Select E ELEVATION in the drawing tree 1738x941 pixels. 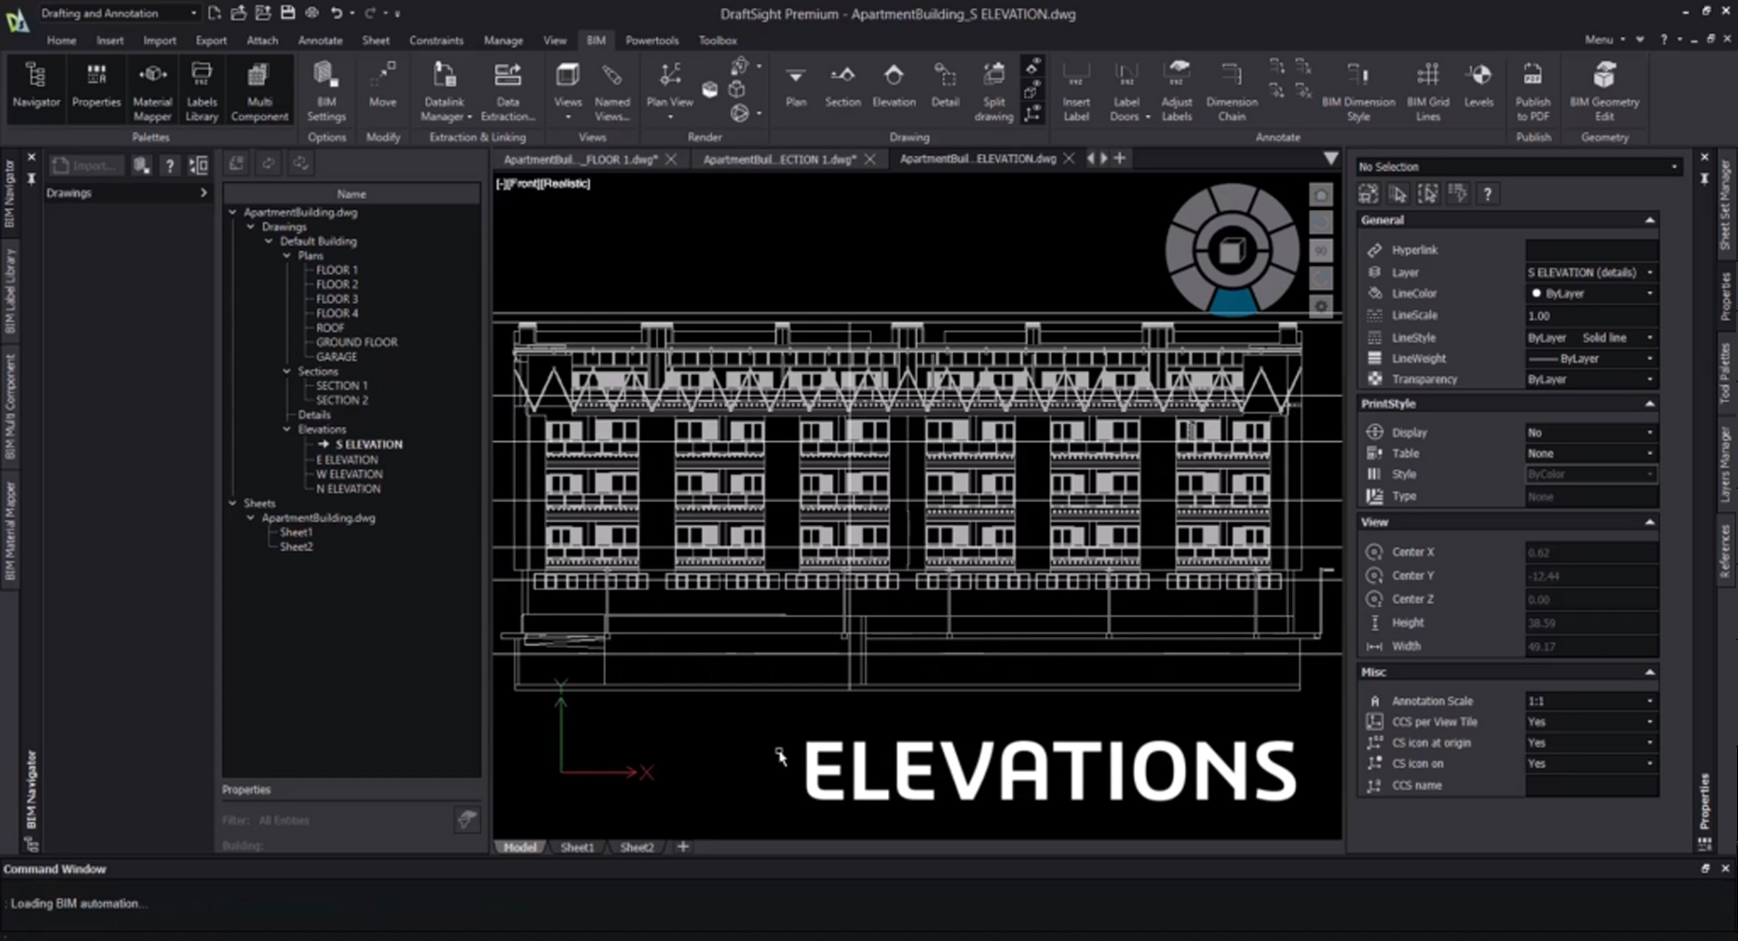(347, 460)
